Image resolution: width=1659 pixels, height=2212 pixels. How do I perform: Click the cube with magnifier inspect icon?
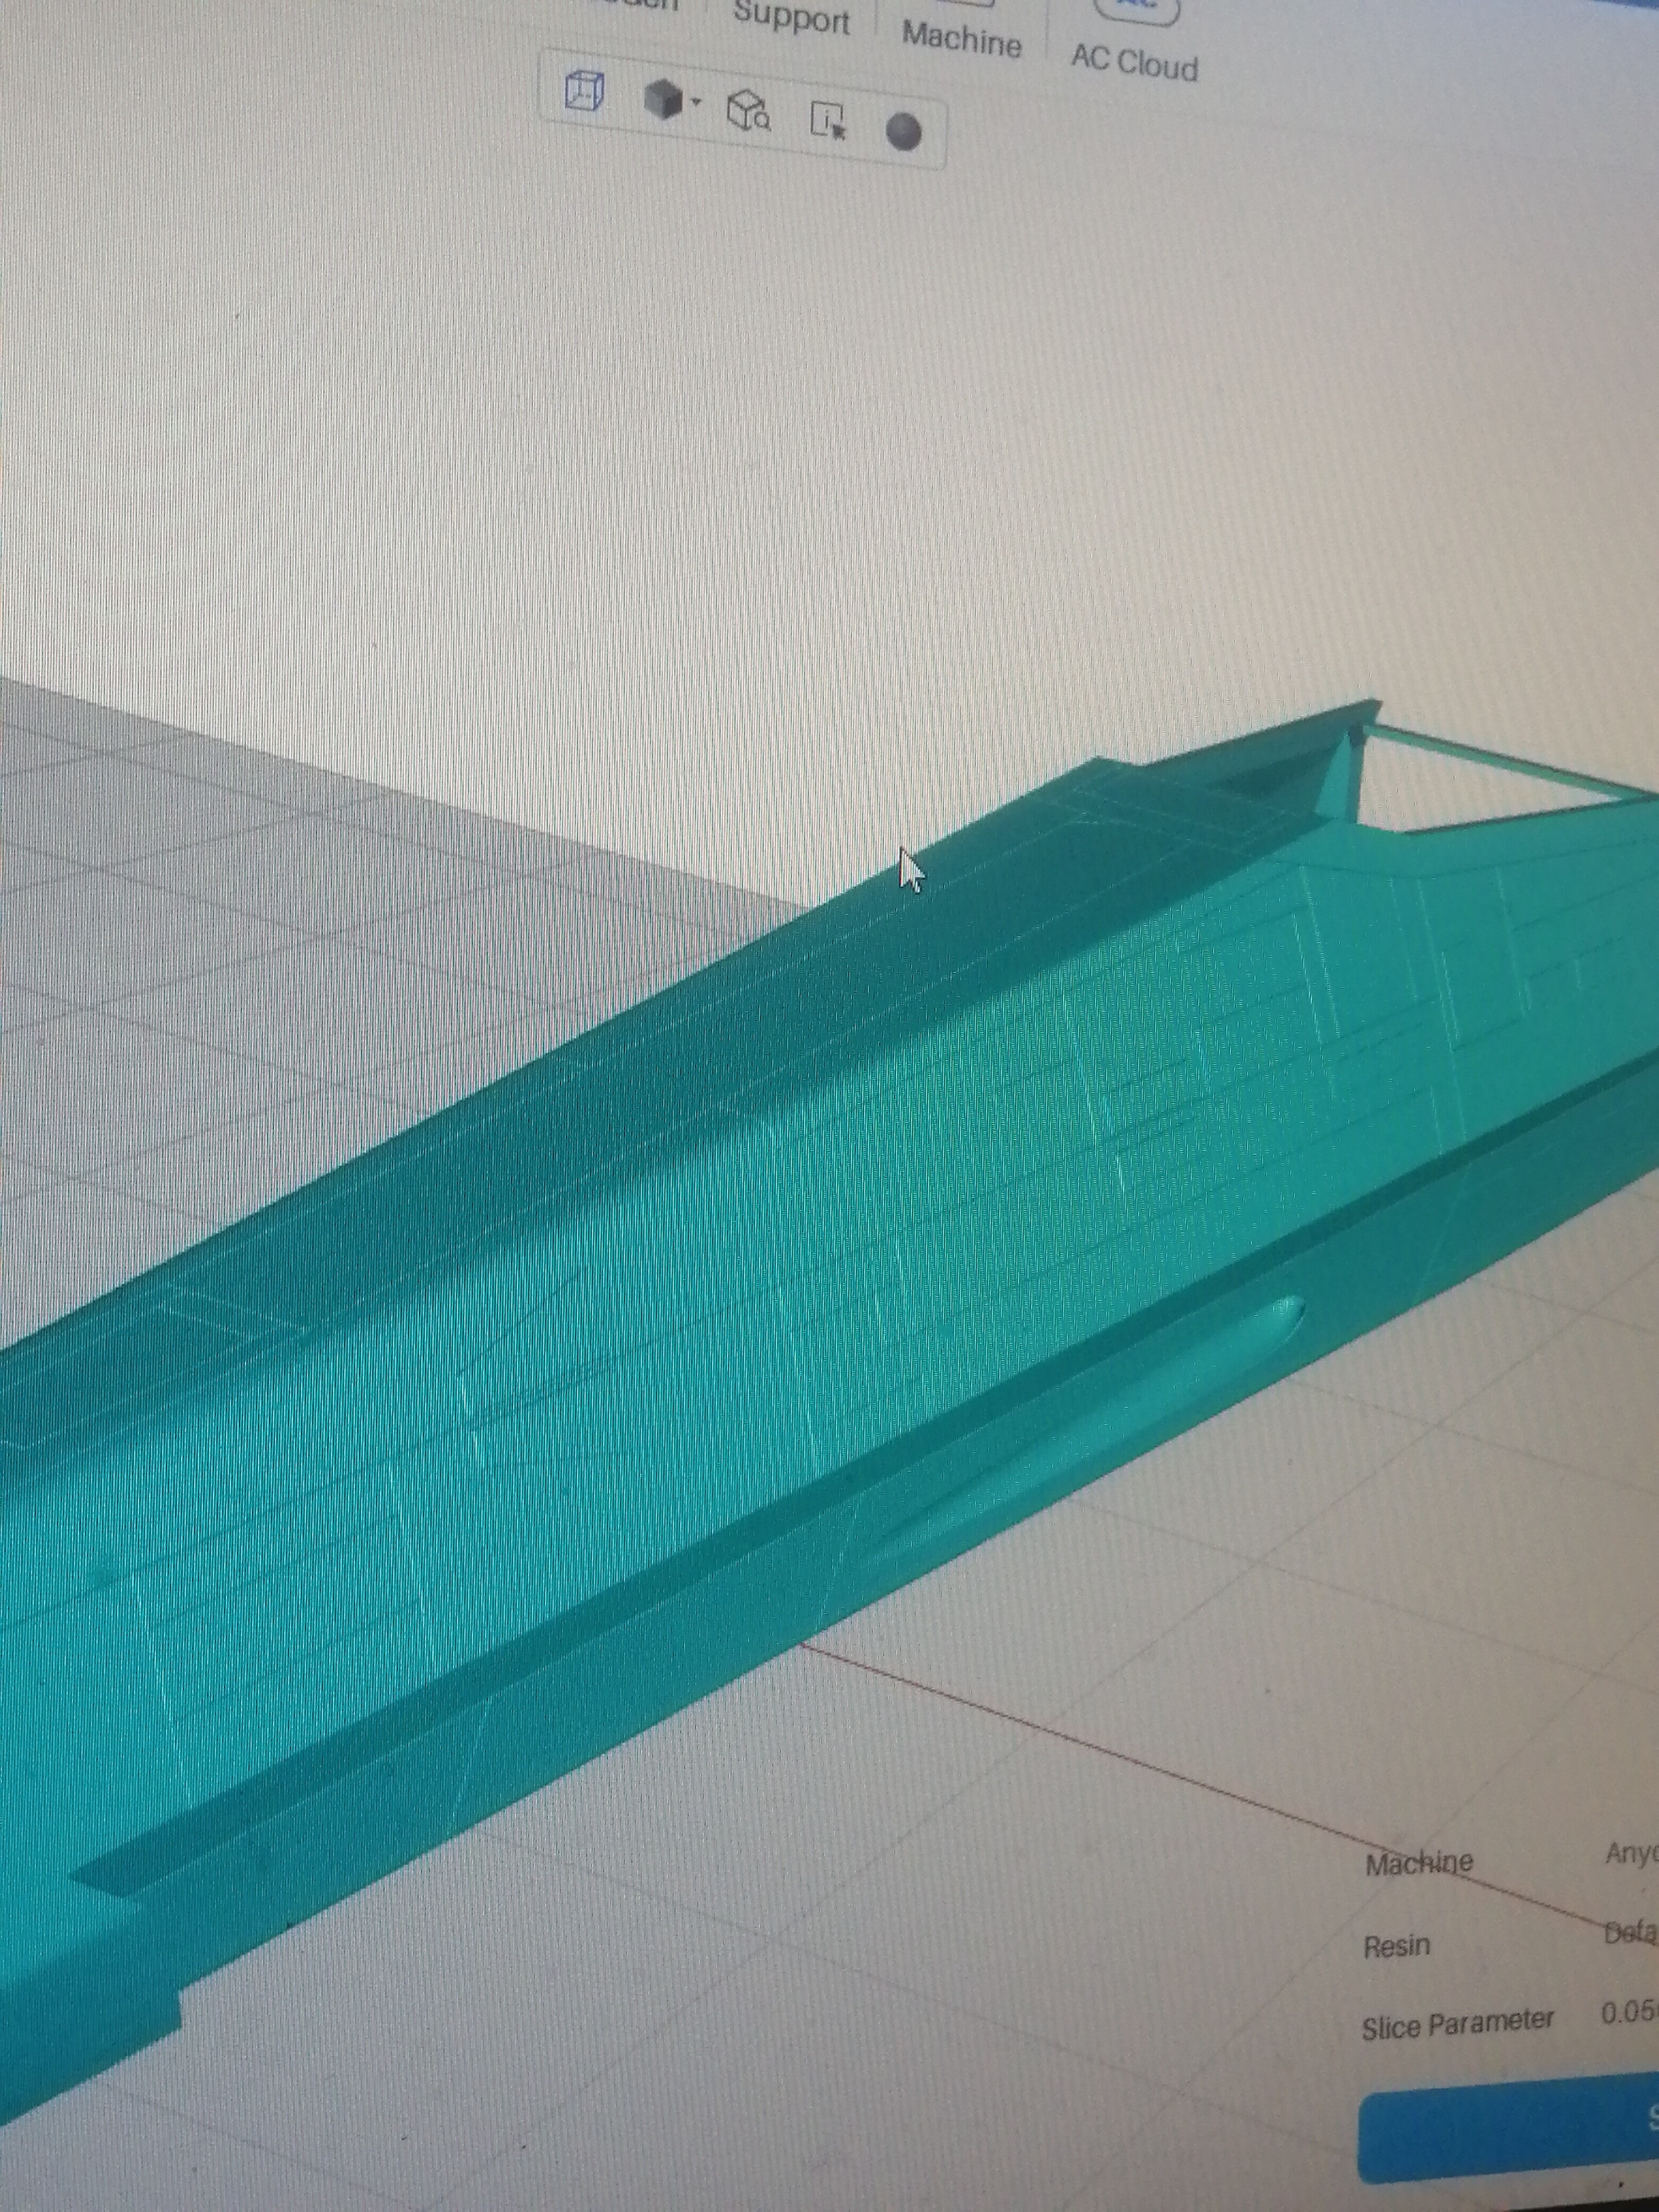747,111
